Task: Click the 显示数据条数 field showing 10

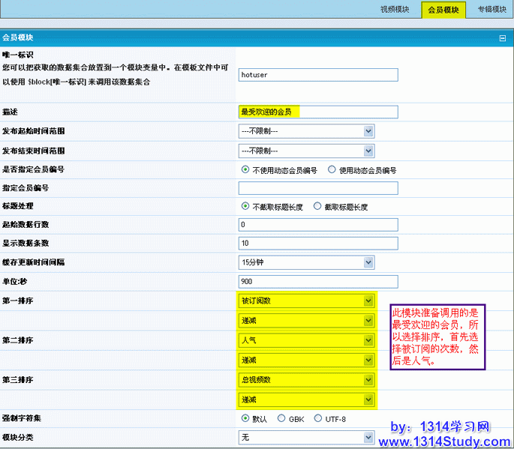Action: point(317,244)
